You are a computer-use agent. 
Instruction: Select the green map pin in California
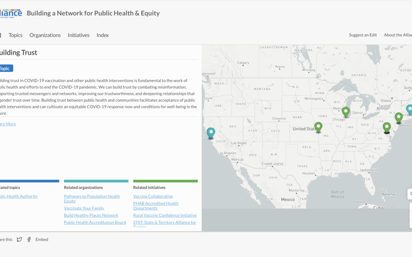tap(211, 132)
